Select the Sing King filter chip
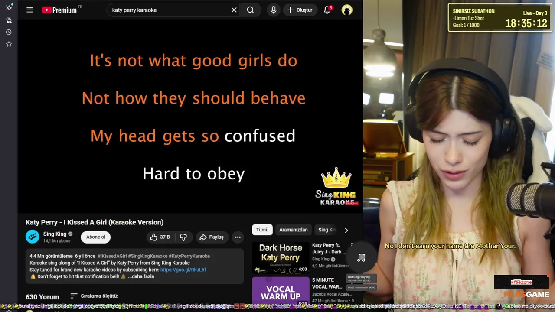This screenshot has width=555, height=312. coord(327,230)
